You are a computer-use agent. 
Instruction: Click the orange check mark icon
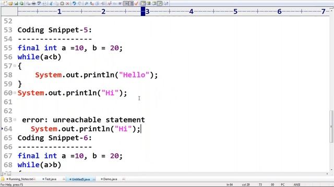(x=137, y=4)
